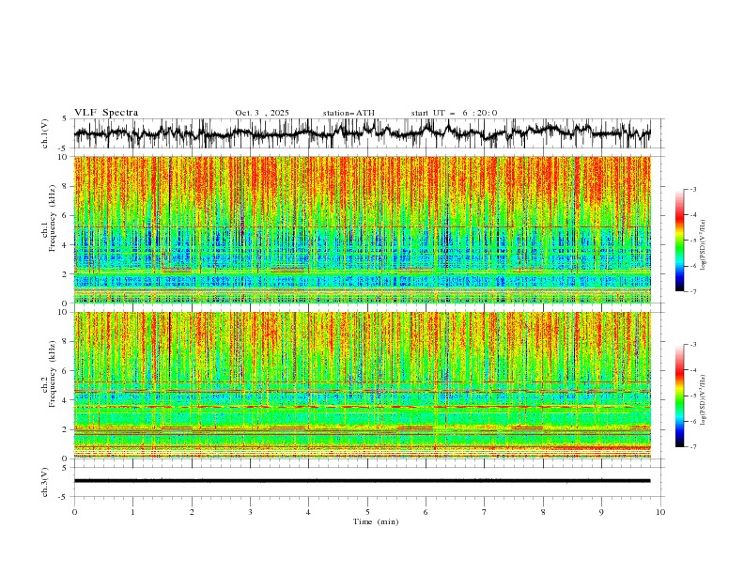
Task: Click the "-5" label on ch.2 colorbar
Action: click(692, 396)
